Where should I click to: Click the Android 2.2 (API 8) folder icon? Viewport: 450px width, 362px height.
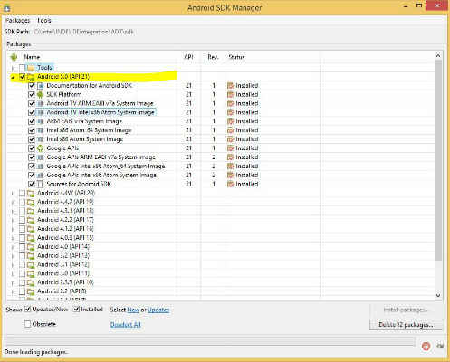tap(31, 291)
